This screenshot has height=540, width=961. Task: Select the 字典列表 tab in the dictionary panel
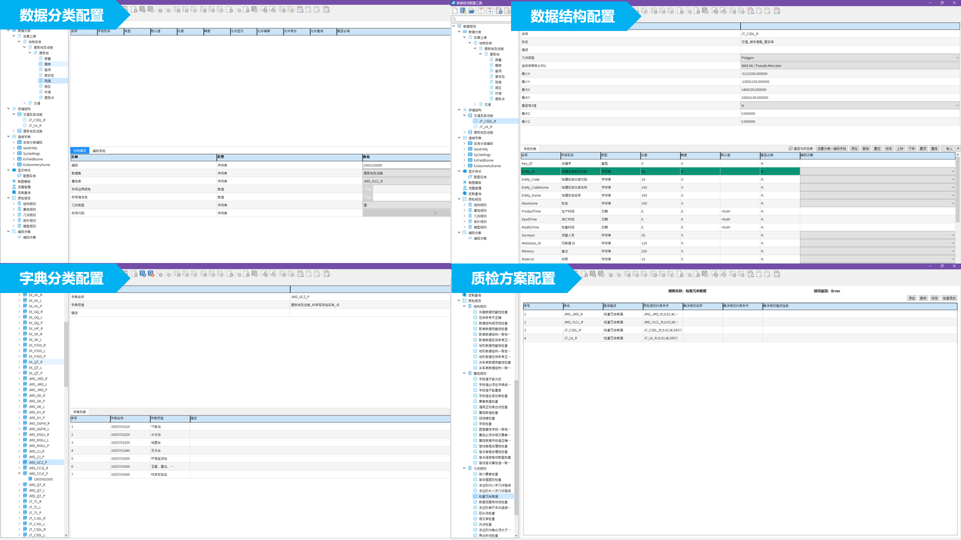click(80, 412)
